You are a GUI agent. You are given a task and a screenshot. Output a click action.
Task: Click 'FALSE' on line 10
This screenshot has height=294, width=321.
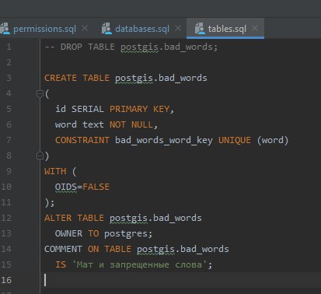(x=96, y=187)
